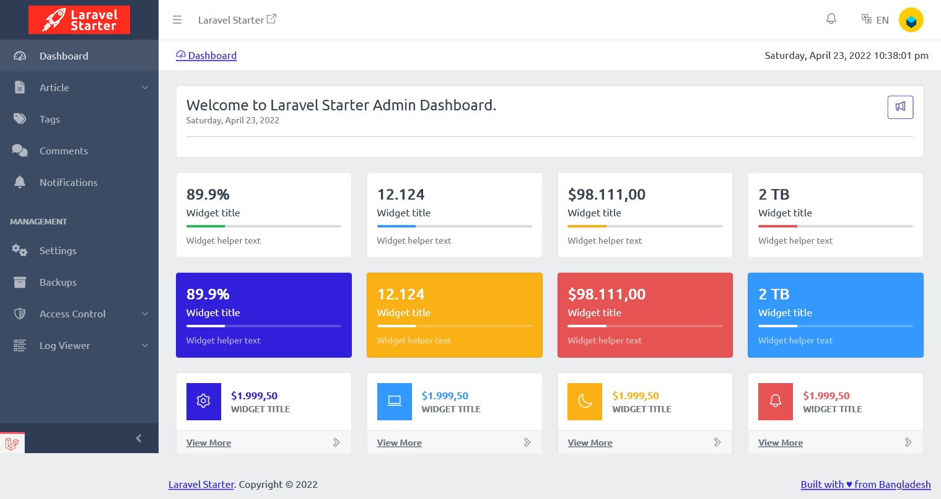Click the green progress bar under 89.9%
The width and height of the screenshot is (941, 499).
coord(206,226)
